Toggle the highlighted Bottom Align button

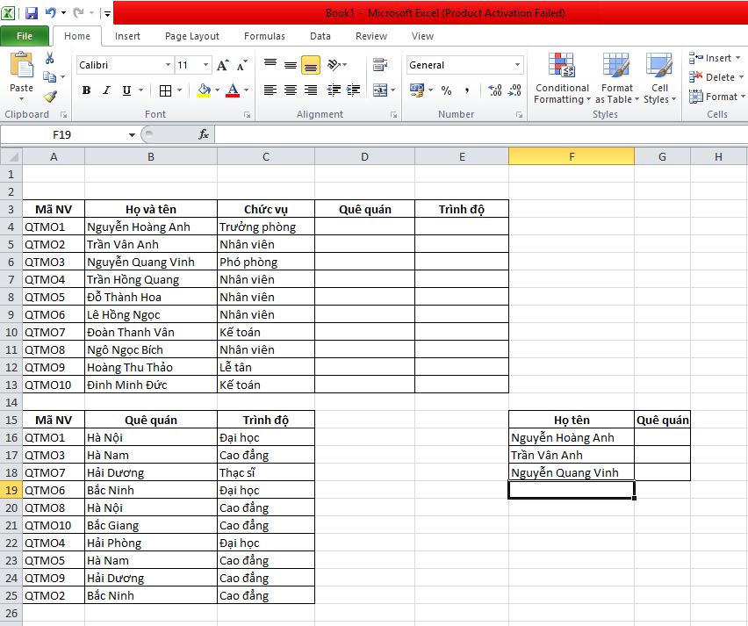(311, 65)
